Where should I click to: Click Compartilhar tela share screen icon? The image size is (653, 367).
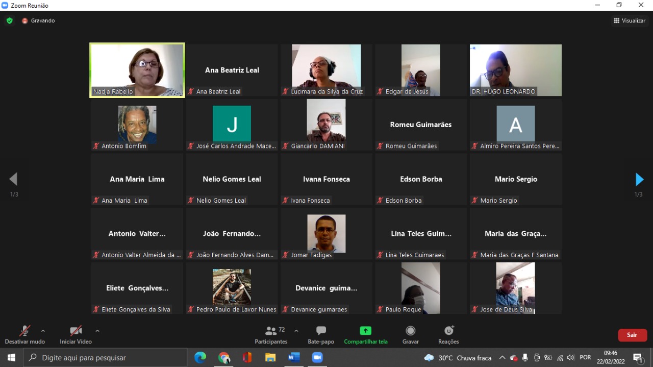click(365, 331)
